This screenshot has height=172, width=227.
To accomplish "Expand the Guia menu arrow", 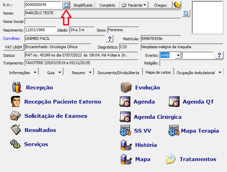I will tap(60, 72).
